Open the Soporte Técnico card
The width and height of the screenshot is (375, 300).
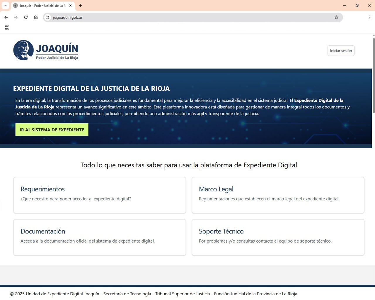point(278,237)
